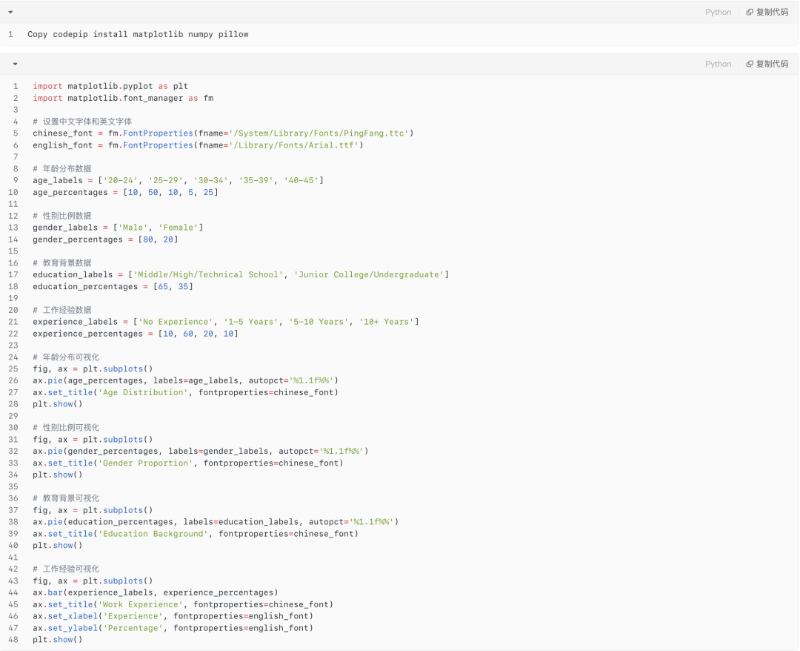Click the ax.pie(gender_percentages...) line
Screen dimensions: 800x651
pyautogui.click(x=201, y=452)
